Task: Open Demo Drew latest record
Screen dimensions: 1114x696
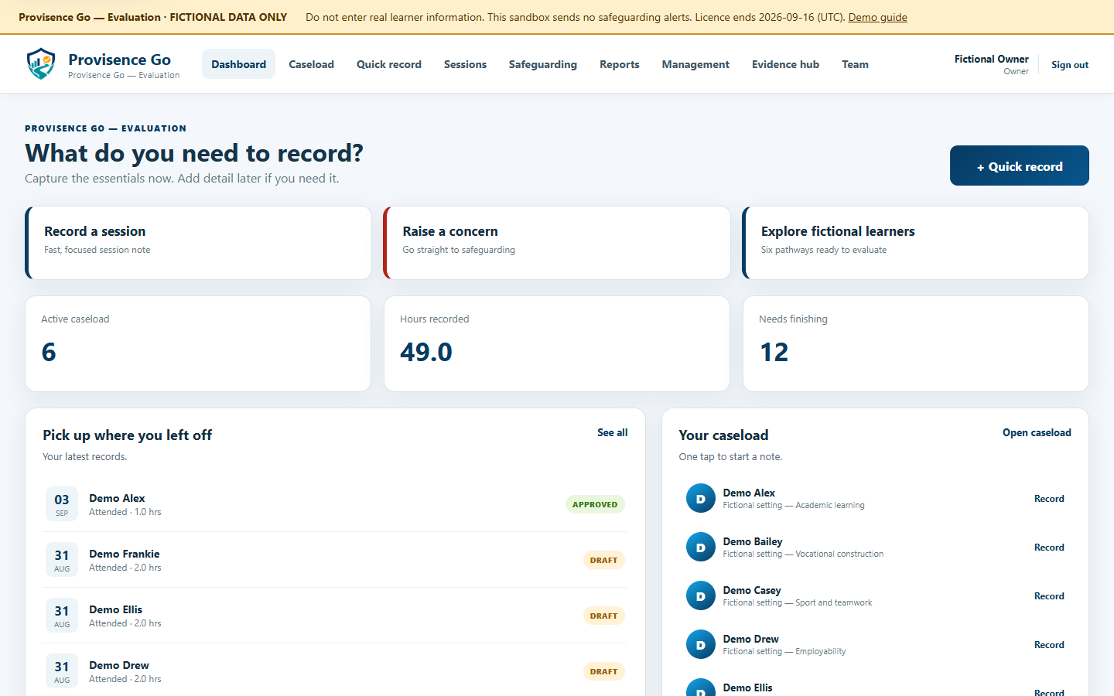Action: point(335,671)
